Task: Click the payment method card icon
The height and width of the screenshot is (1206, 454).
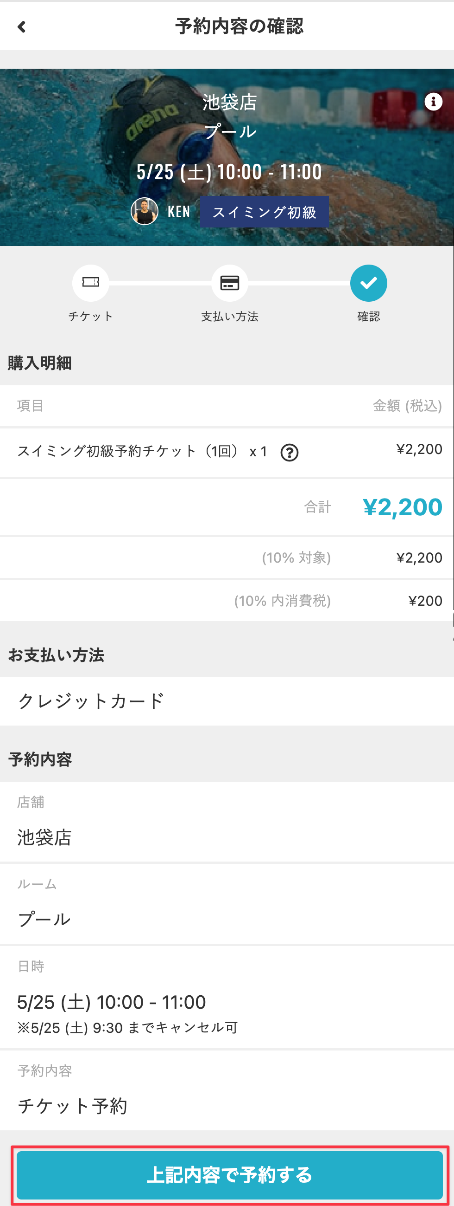Action: pos(229,283)
